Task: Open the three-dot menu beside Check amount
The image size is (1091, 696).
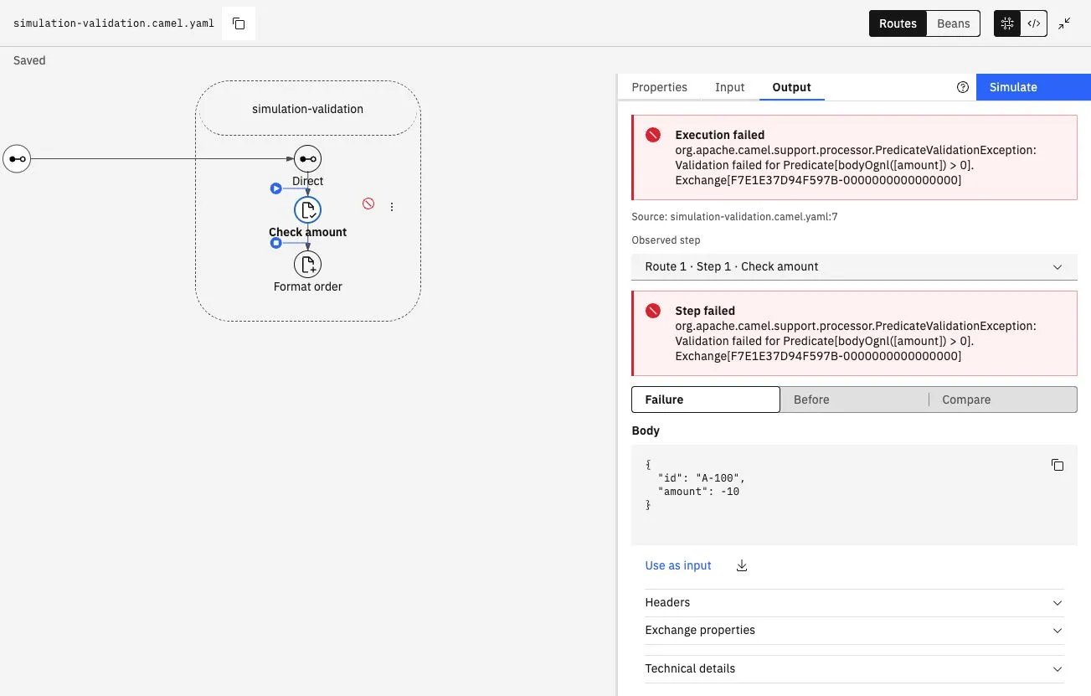Action: [392, 207]
